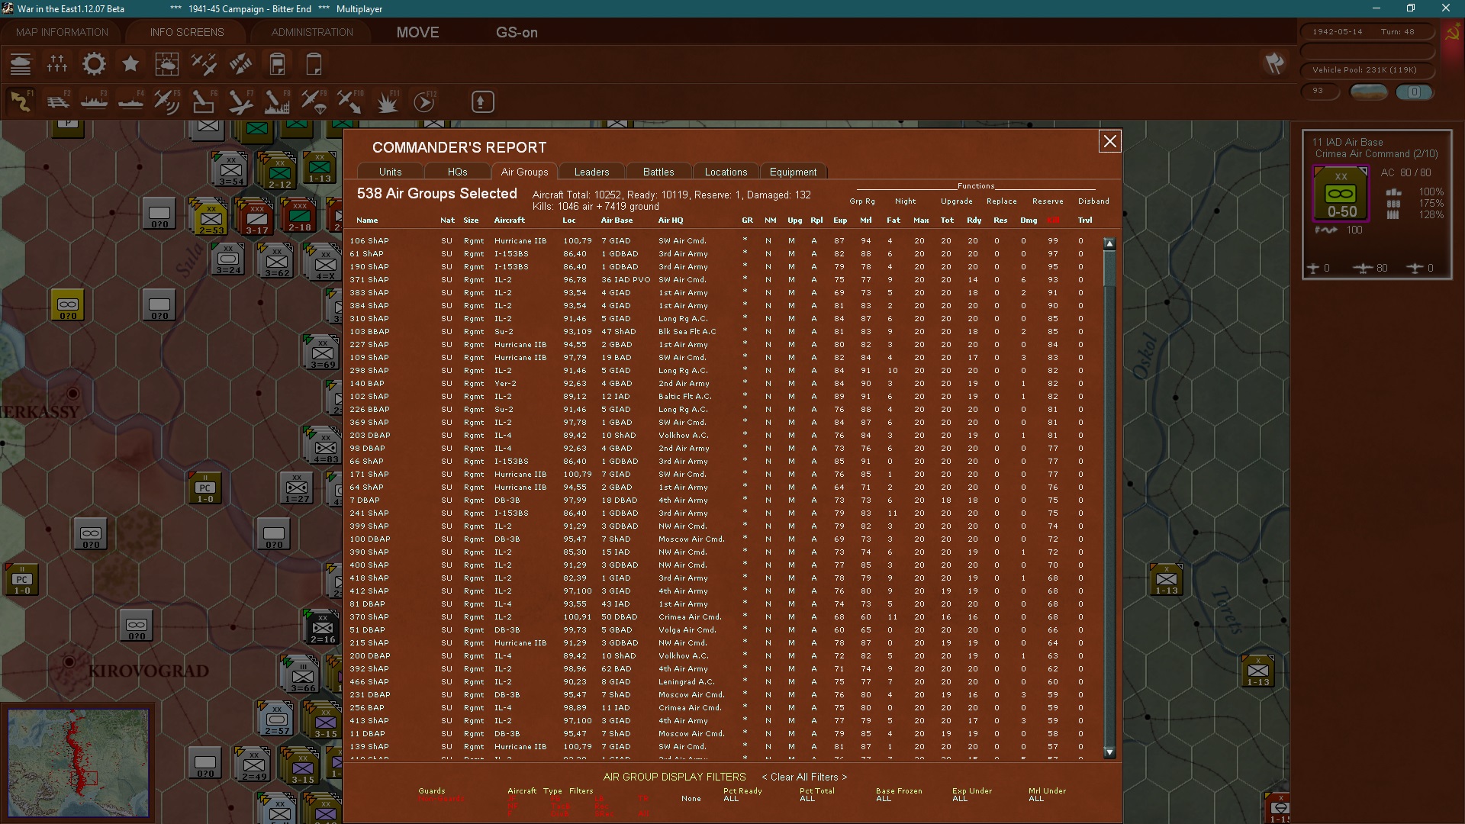The height and width of the screenshot is (824, 1465).
Task: Open the victory star icon
Action: (130, 64)
